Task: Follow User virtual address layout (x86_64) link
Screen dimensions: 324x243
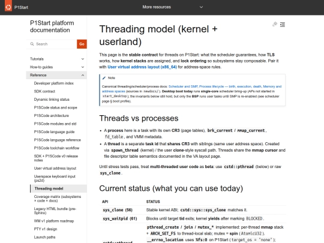Action: (x=142, y=67)
